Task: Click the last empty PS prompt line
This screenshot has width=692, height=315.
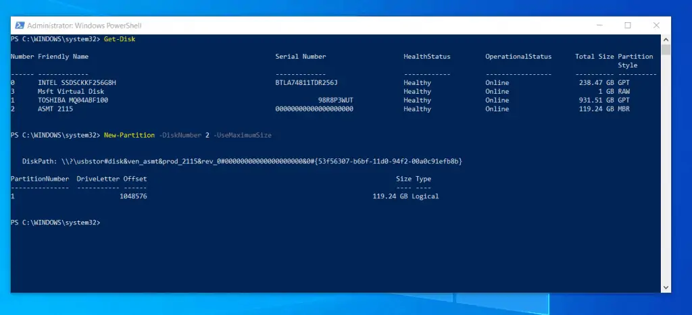Action: click(x=55, y=223)
